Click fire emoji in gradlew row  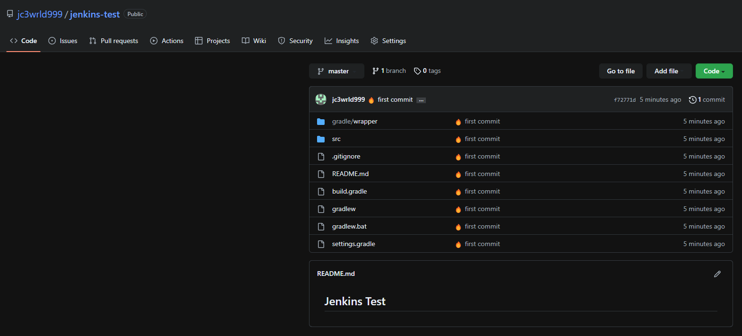(x=458, y=209)
